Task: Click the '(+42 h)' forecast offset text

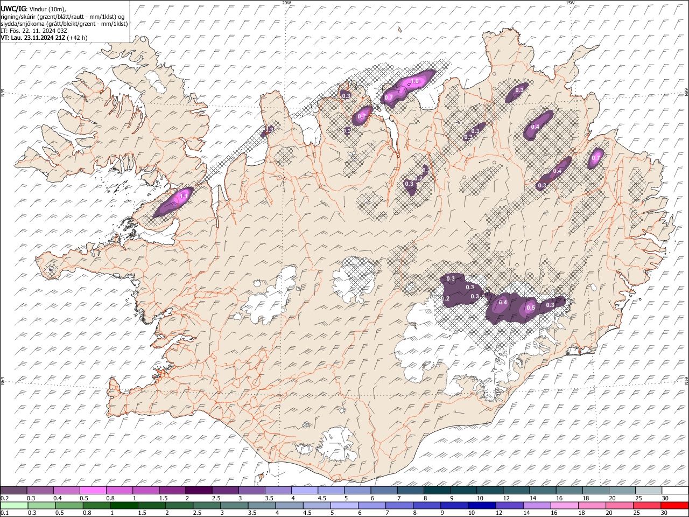Action: click(x=78, y=37)
